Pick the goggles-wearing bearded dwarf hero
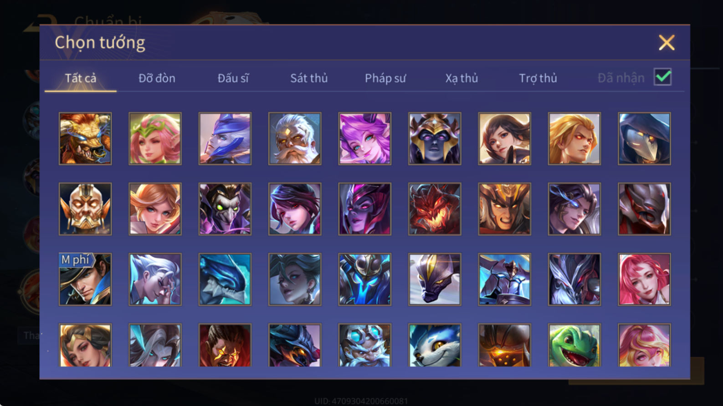This screenshot has height=406, width=723. [364, 345]
